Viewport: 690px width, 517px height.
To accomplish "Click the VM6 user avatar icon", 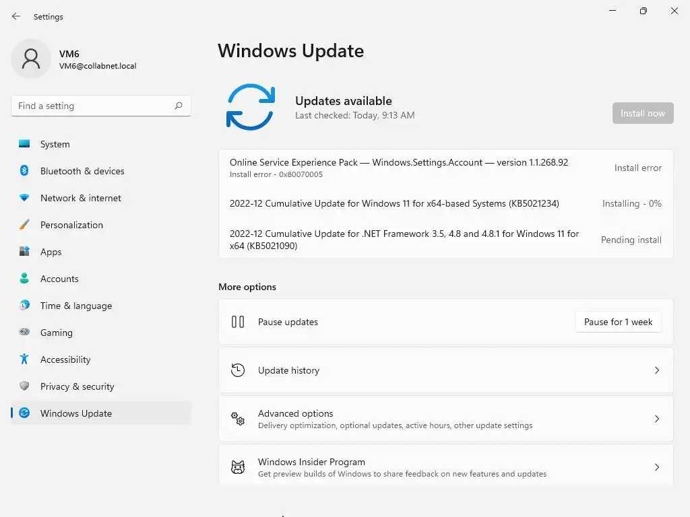I will tap(31, 59).
